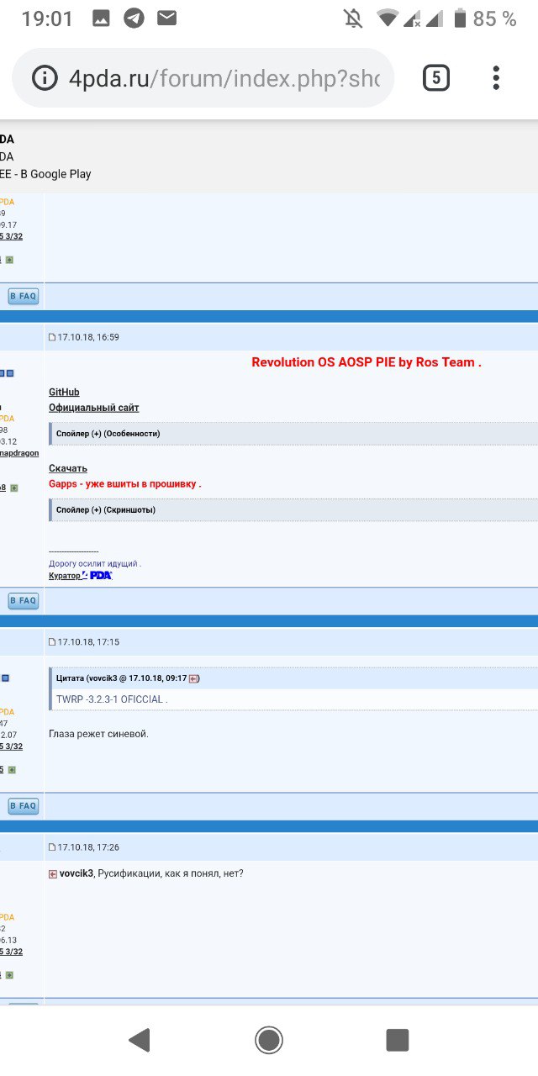This screenshot has height=1076, width=538.
Task: Tap the В FAQ button under the 17:15 post
Action: [24, 806]
